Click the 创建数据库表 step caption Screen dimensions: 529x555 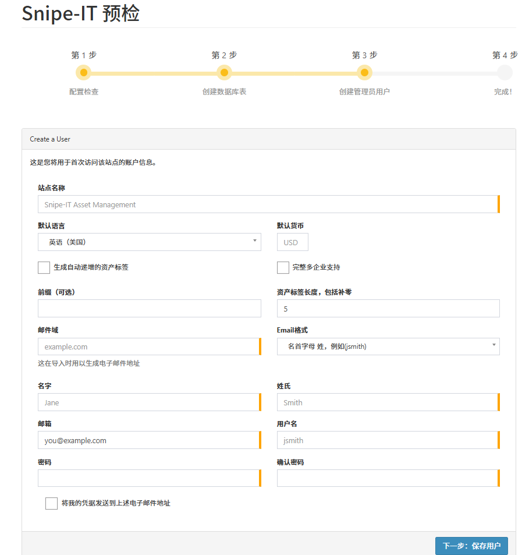coord(224,91)
